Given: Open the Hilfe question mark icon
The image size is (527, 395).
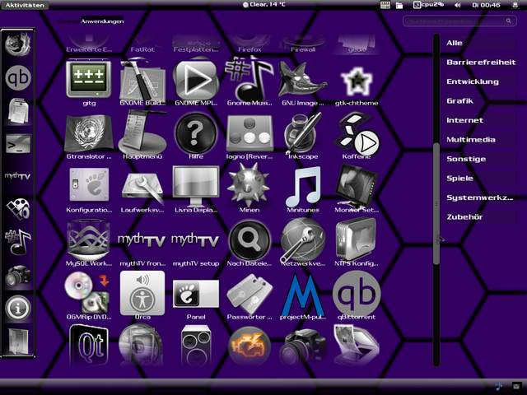Looking at the screenshot, I should [196, 133].
